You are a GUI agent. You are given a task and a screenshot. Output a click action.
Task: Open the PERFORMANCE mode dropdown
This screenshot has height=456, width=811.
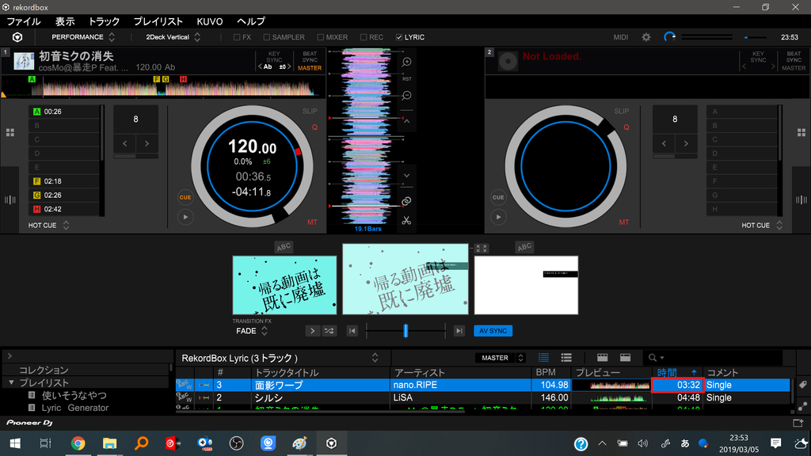[x=82, y=37]
